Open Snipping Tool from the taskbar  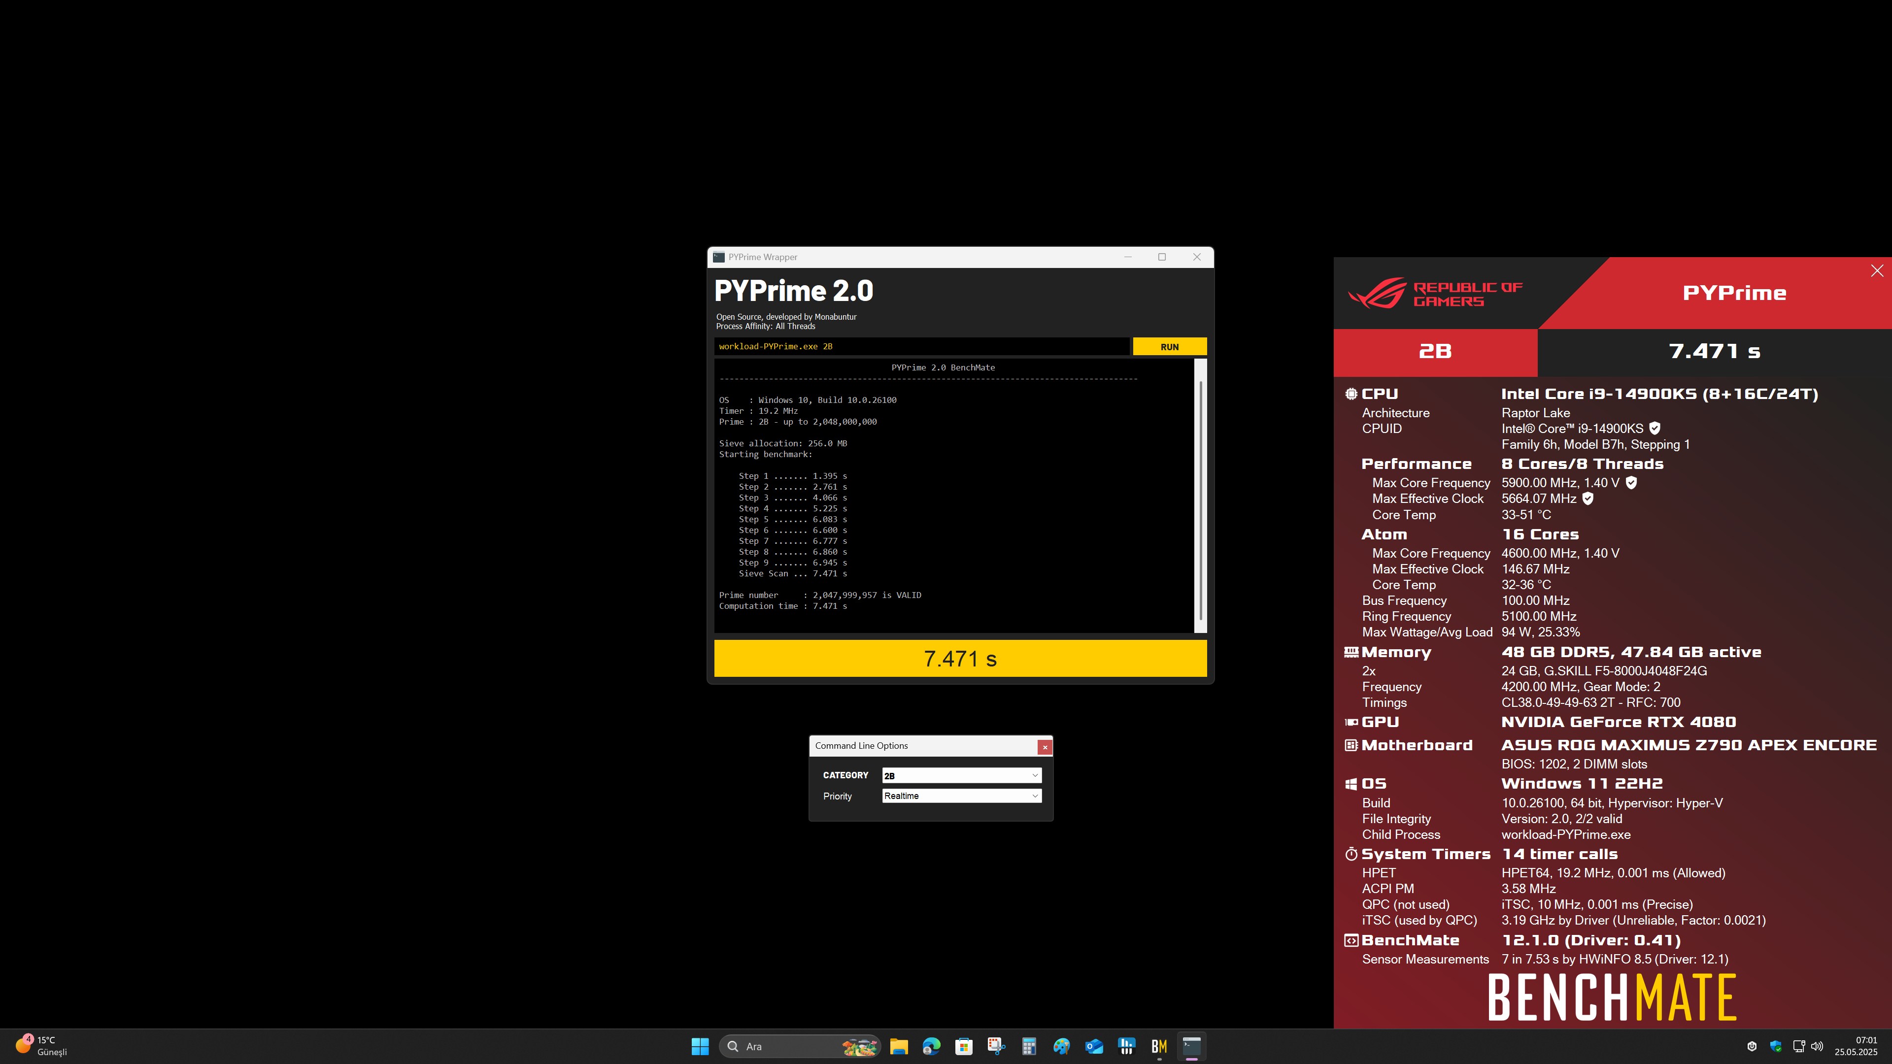pos(997,1046)
